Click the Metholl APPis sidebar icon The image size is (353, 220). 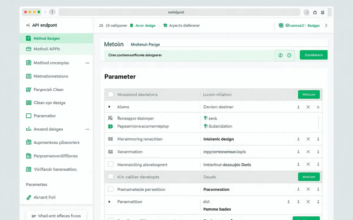[29, 49]
